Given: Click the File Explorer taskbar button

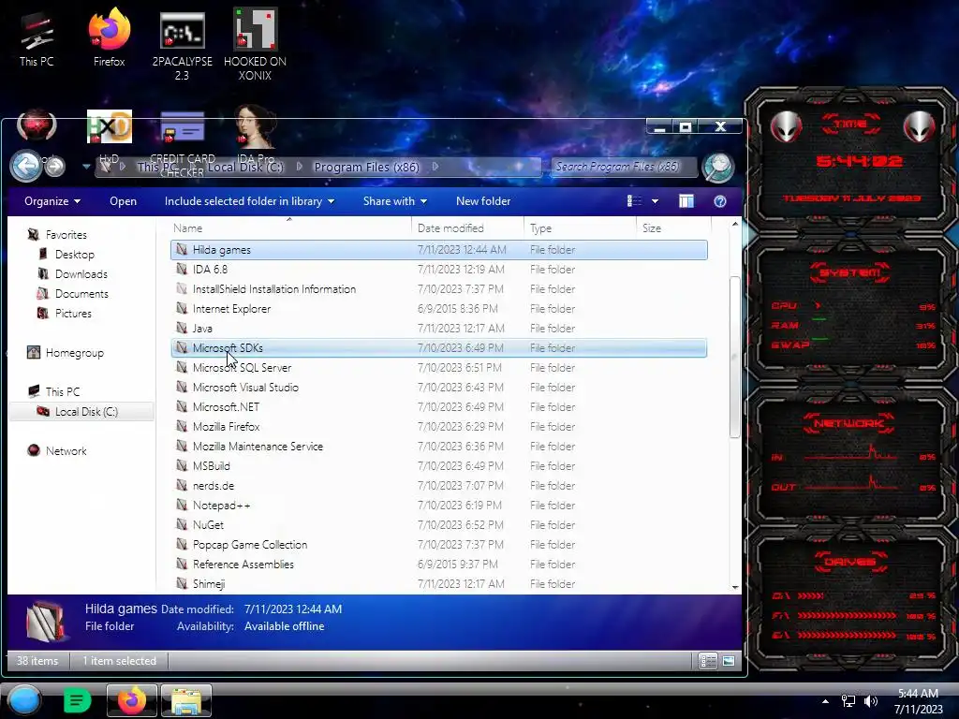Looking at the screenshot, I should click(x=186, y=700).
